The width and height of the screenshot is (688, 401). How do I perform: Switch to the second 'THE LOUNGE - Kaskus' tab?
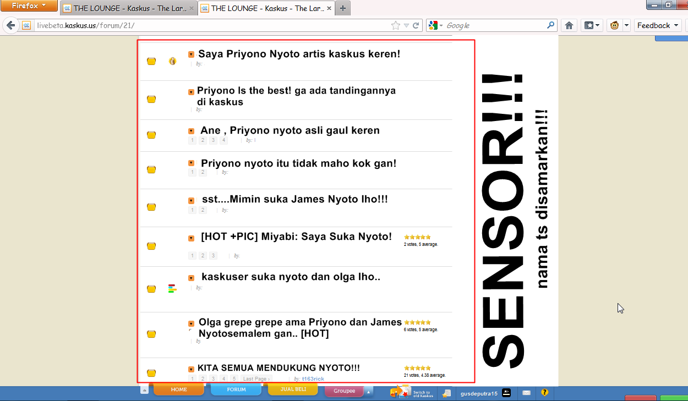click(265, 8)
